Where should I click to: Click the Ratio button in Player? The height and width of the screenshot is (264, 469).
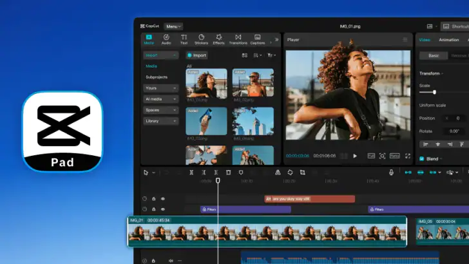(x=394, y=156)
